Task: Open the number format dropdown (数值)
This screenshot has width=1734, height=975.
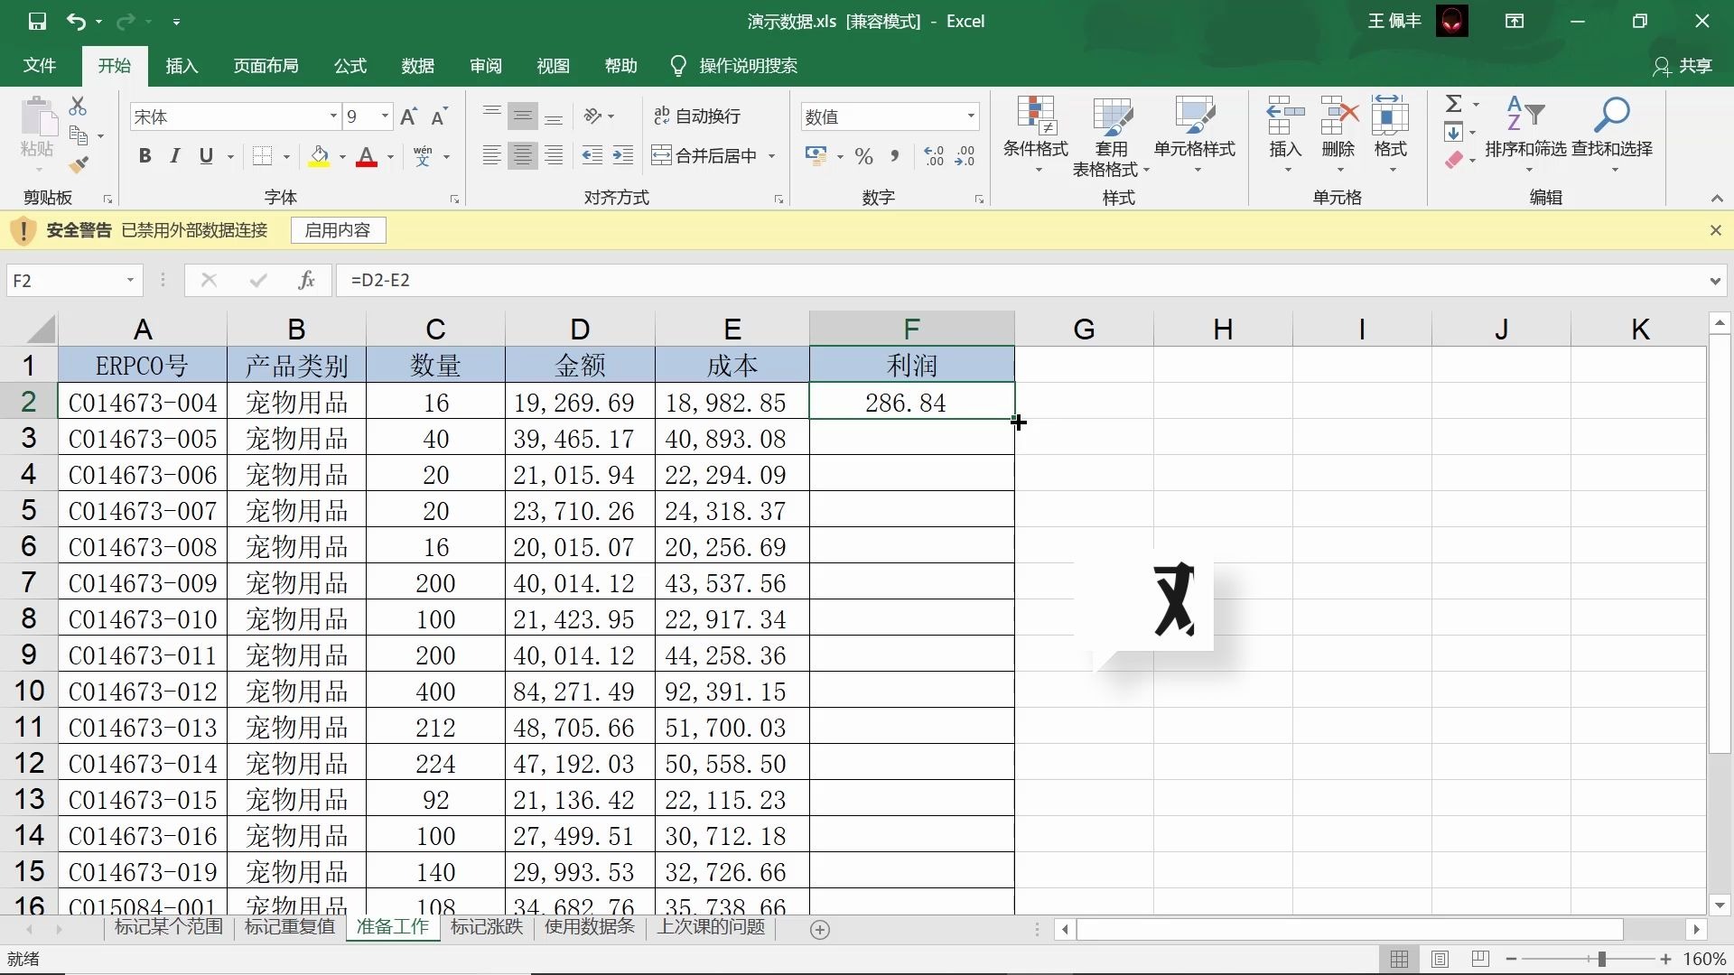Action: 971,116
